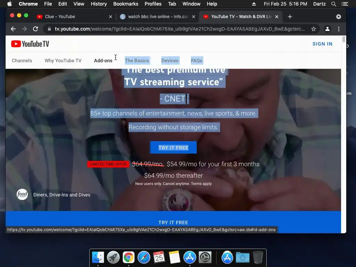
Task: Open Chrome three-dot menu
Action: [339, 29]
